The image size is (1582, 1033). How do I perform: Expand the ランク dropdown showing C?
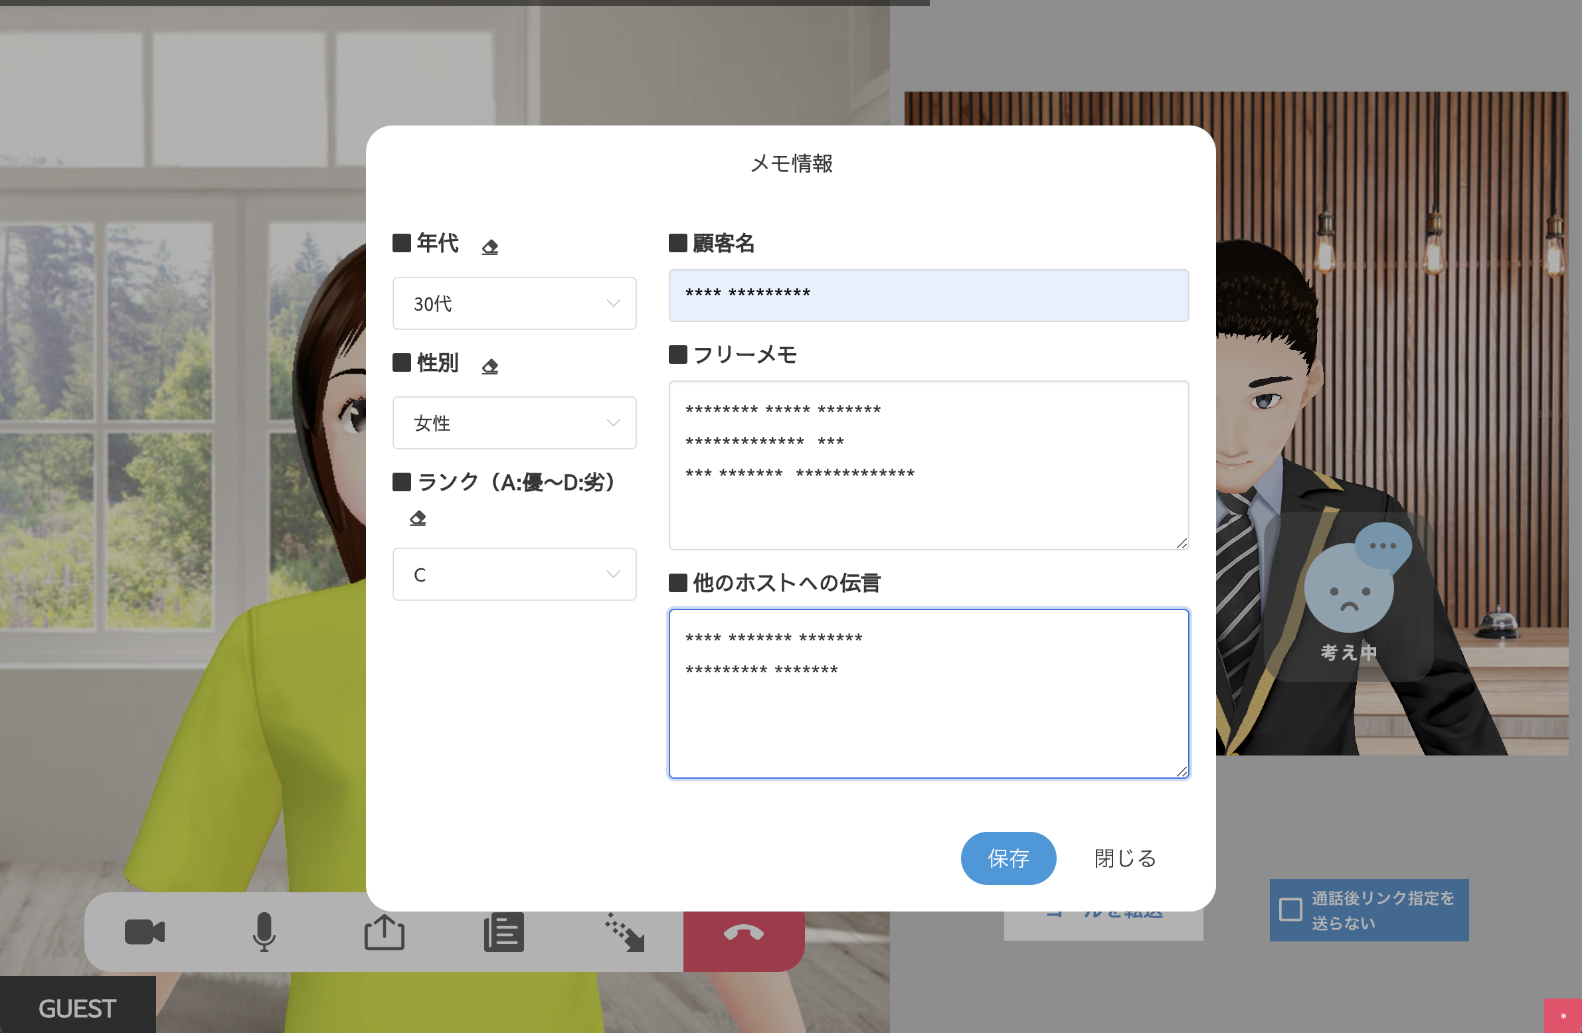point(514,575)
